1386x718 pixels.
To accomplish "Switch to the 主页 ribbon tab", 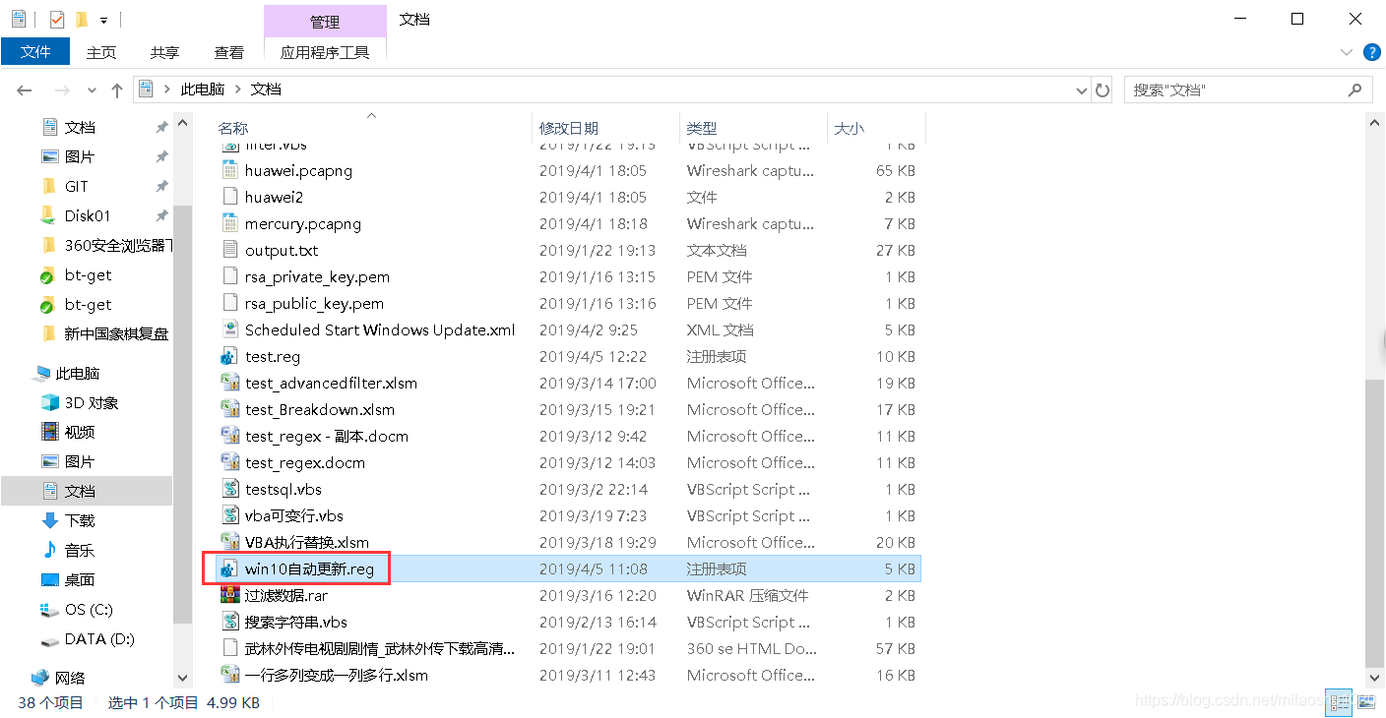I will [101, 52].
